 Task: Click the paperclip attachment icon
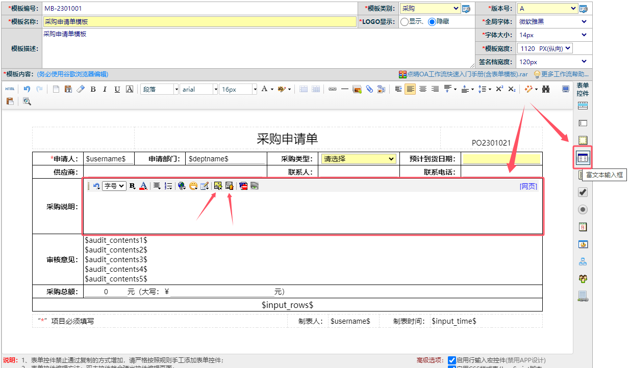coord(369,89)
